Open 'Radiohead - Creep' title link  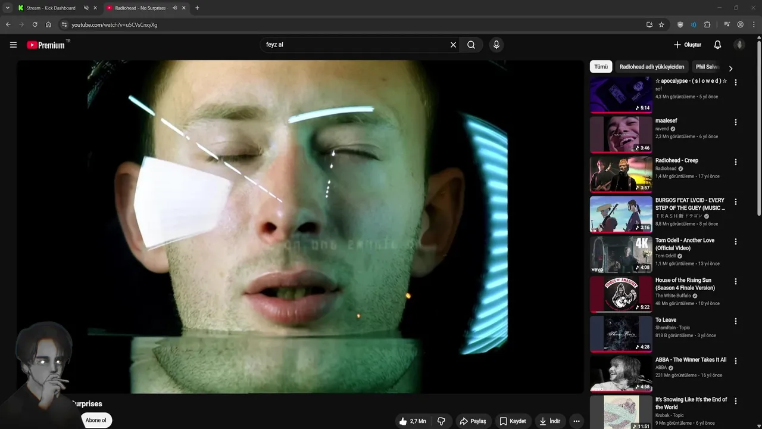[677, 160]
